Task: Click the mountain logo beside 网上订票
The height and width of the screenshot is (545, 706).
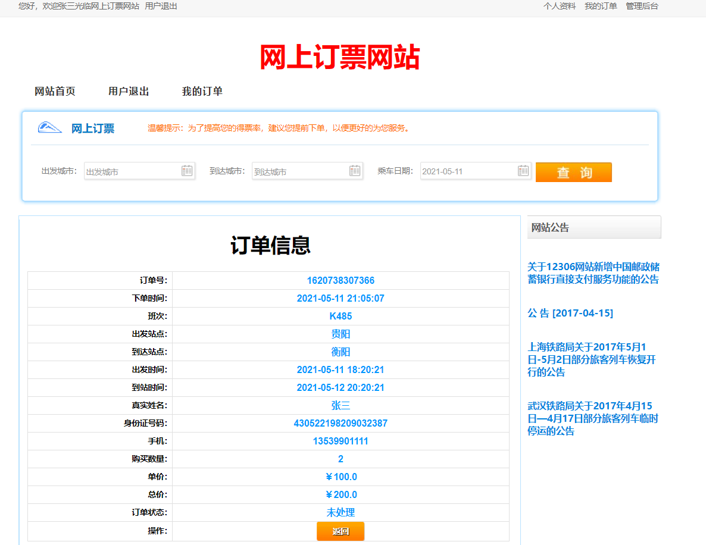Action: point(49,128)
